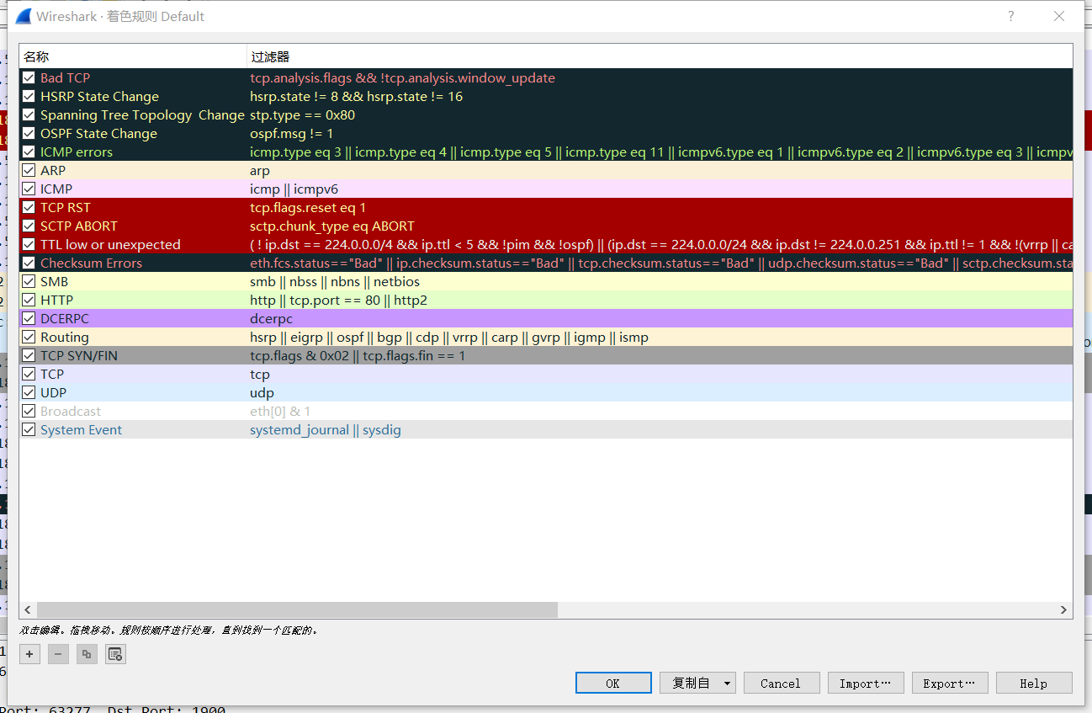
Task: Click the arp filter text
Action: [260, 170]
